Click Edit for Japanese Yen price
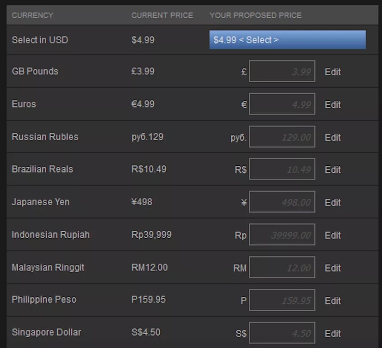 pyautogui.click(x=332, y=202)
